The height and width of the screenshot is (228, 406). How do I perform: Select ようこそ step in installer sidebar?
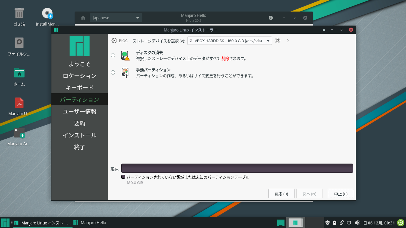click(x=80, y=64)
